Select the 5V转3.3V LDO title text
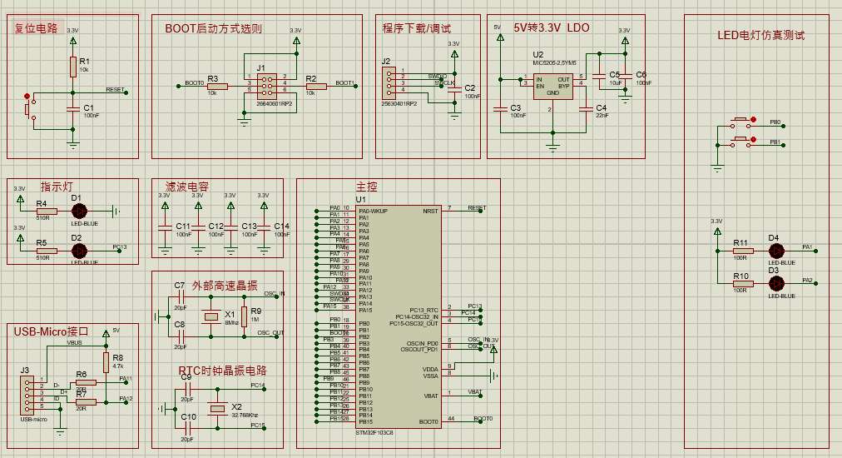The image size is (842, 458). coord(552,27)
